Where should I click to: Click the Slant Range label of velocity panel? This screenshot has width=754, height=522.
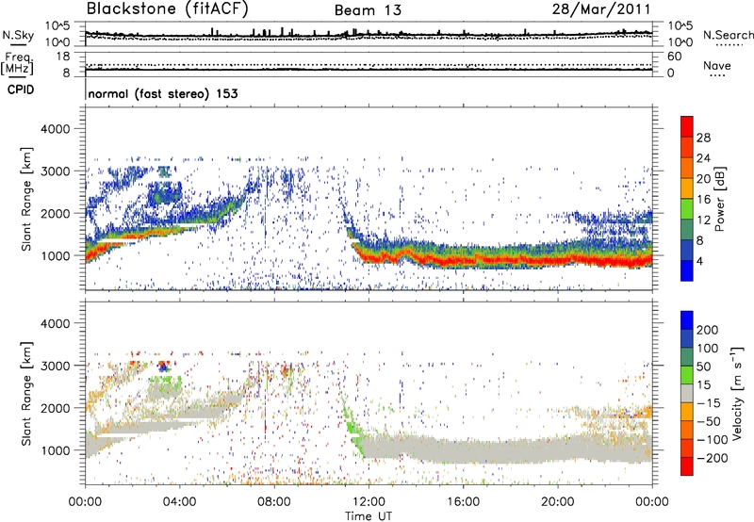click(x=26, y=394)
